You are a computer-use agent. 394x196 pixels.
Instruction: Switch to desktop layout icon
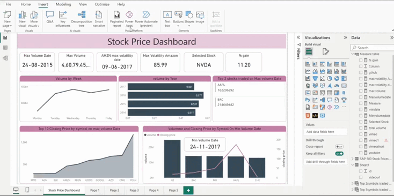point(16,190)
